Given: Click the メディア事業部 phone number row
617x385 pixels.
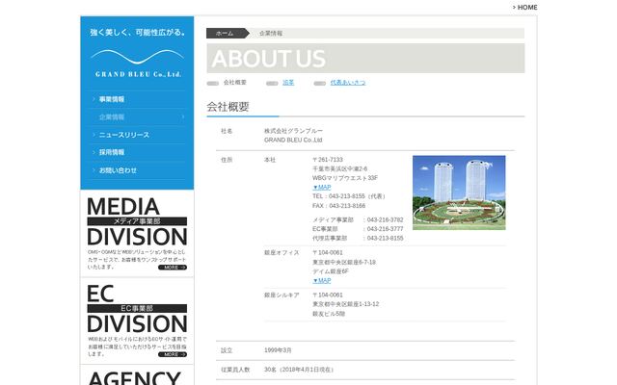Looking at the screenshot, I should point(358,219).
